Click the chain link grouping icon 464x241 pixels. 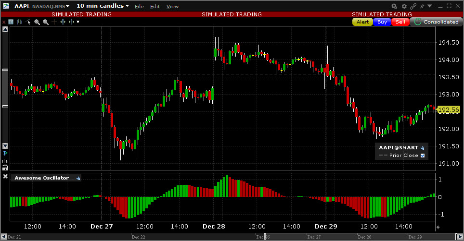pyautogui.click(x=413, y=6)
